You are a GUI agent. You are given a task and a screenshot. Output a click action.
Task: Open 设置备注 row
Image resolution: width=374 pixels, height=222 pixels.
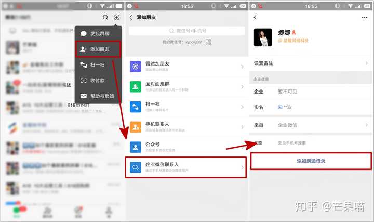coord(311,63)
